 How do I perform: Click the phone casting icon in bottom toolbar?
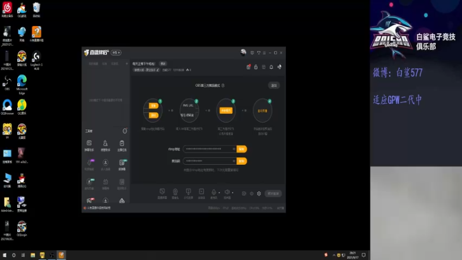pos(188,194)
